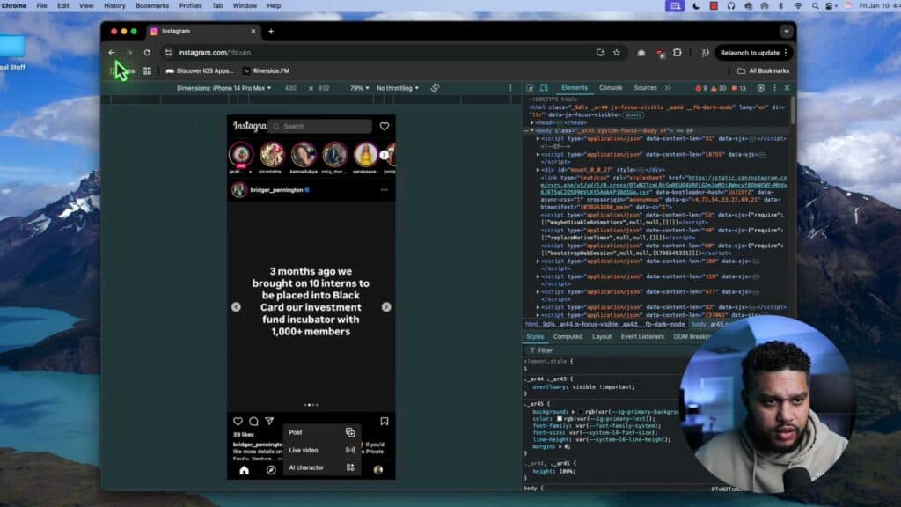Open the Discover iOS Apps bookmark
The height and width of the screenshot is (507, 901).
pos(200,70)
